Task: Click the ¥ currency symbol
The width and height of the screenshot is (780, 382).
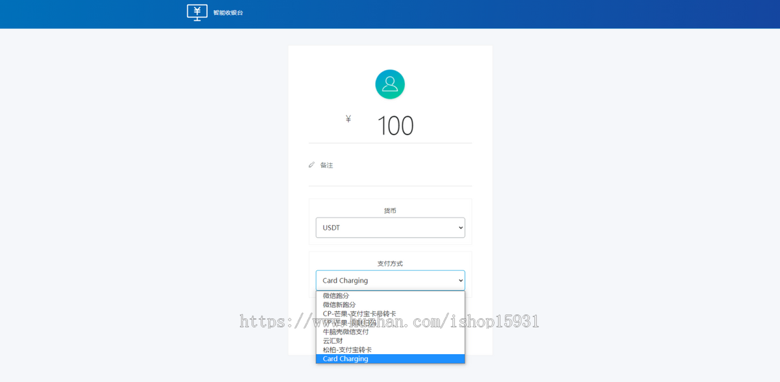Action: 348,119
